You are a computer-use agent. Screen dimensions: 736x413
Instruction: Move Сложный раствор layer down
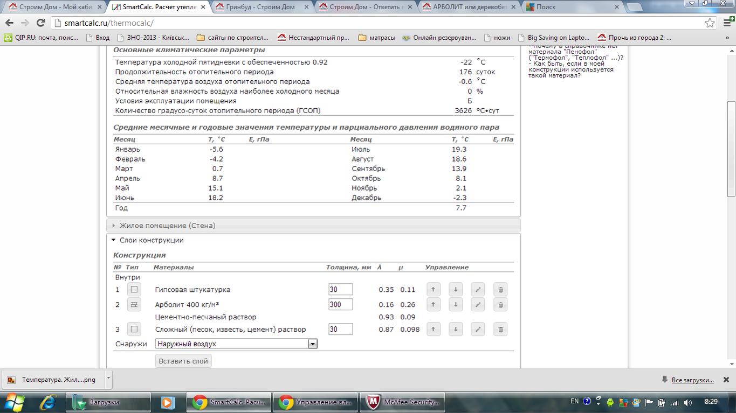456,329
